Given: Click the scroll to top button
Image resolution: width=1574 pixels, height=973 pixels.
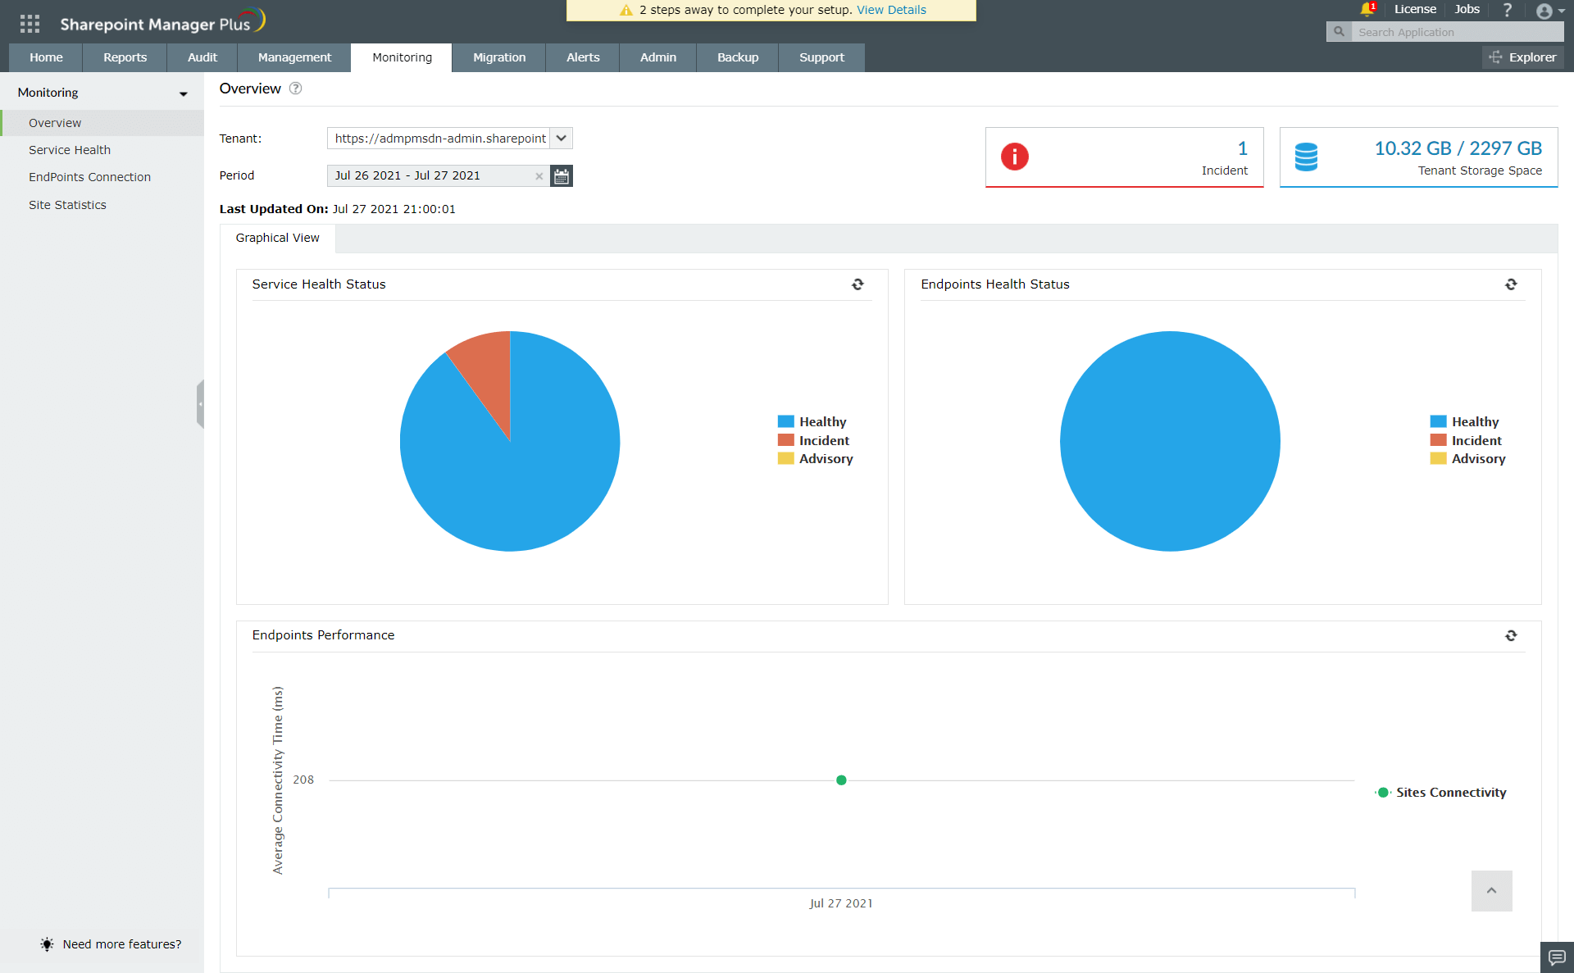Looking at the screenshot, I should pyautogui.click(x=1492, y=891).
